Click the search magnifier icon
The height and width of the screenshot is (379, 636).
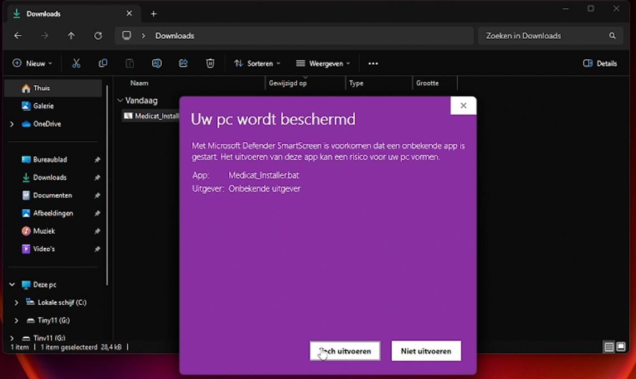pos(613,36)
